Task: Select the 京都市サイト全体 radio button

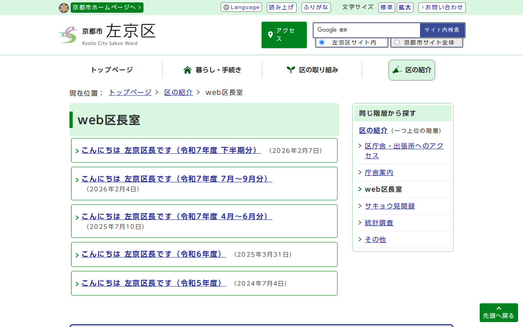Action: pyautogui.click(x=397, y=43)
